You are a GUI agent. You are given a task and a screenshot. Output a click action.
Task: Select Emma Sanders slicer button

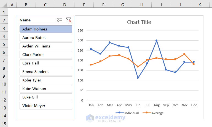(x=46, y=72)
